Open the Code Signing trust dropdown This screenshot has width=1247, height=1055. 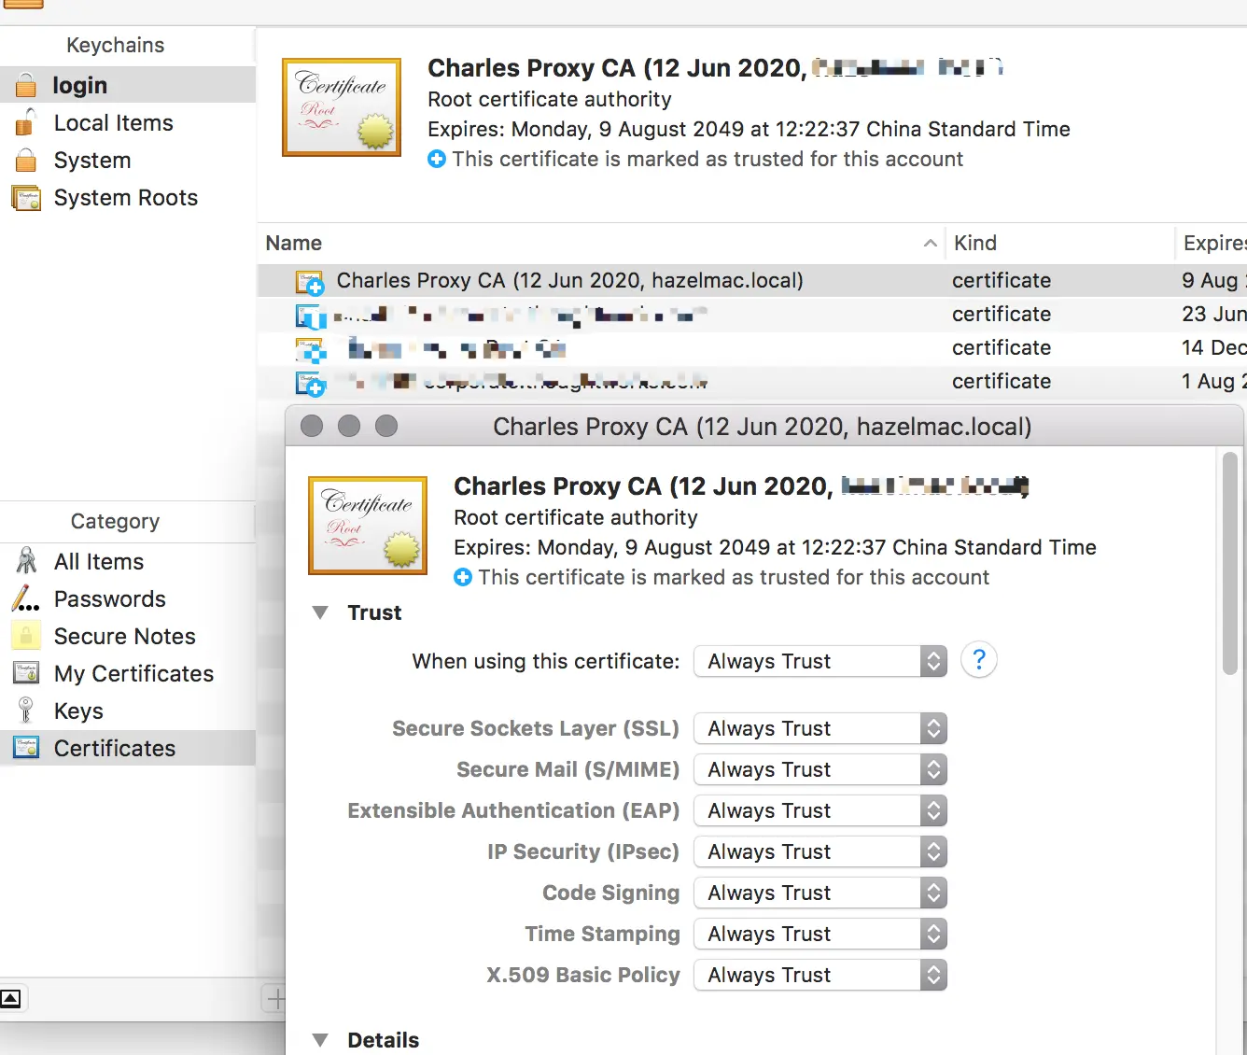(x=820, y=893)
